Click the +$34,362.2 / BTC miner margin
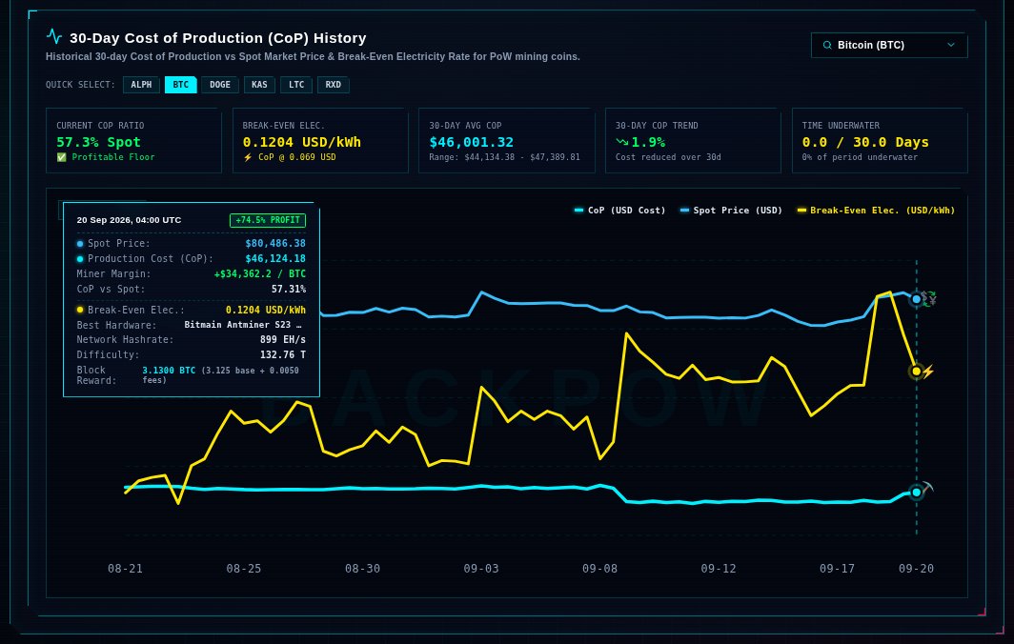This screenshot has height=644, width=1014. 260,274
